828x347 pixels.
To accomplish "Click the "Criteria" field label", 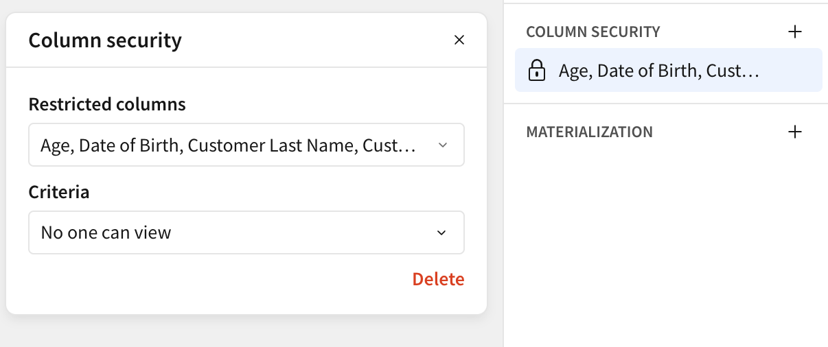I will pos(59,192).
